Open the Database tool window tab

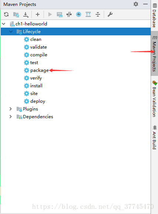pyautogui.click(x=155, y=15)
